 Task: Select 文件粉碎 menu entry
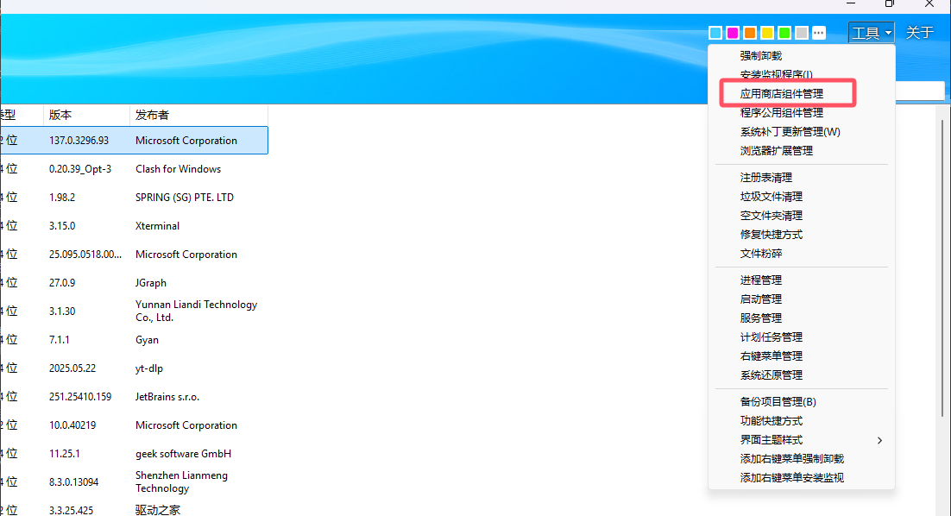[801, 254]
